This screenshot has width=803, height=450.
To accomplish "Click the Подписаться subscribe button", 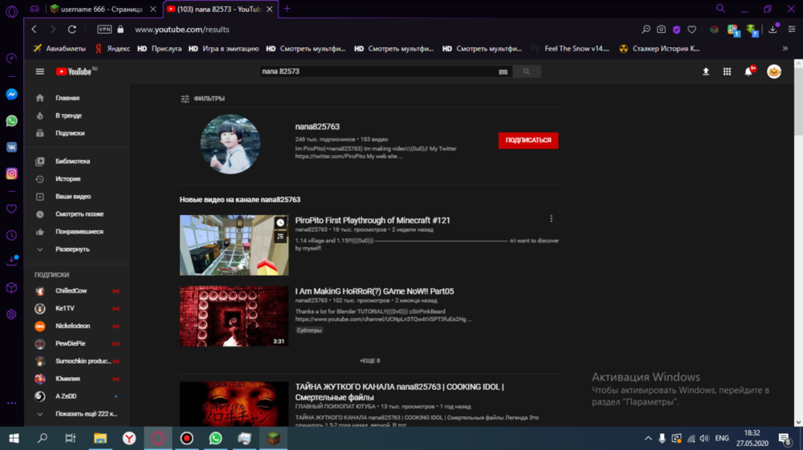I will click(x=528, y=140).
